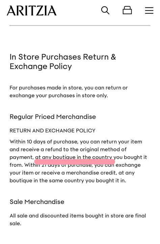Click the 'Sale Merchandise' heading
Screen dimensions: 160x244
point(37,202)
